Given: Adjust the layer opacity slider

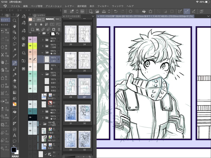Looking at the screenshot, I should point(50,19).
